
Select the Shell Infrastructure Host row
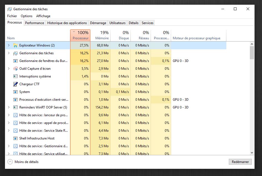[x=116, y=138]
